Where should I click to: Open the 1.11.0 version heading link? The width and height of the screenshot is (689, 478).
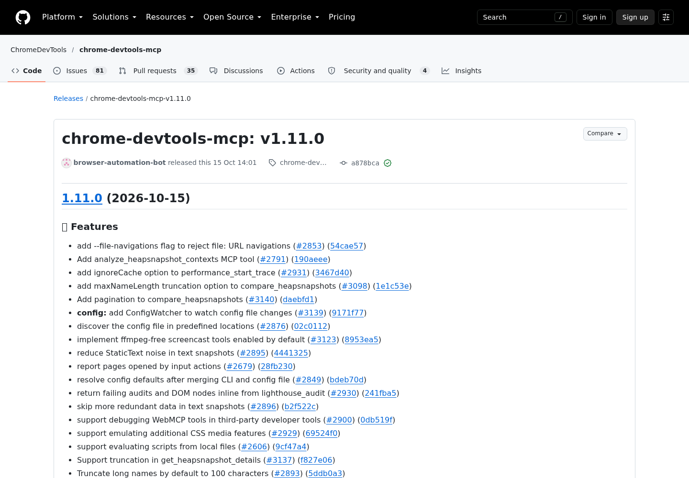82,198
